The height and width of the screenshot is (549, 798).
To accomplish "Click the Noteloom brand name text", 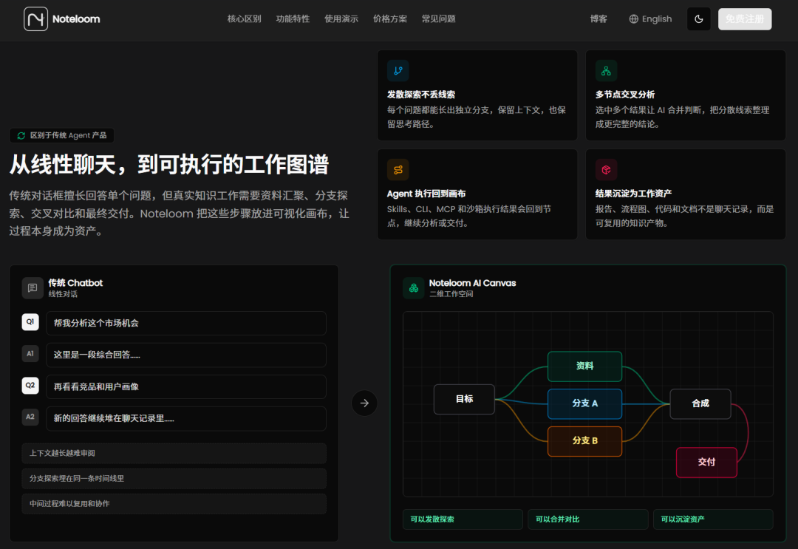I will pos(76,18).
